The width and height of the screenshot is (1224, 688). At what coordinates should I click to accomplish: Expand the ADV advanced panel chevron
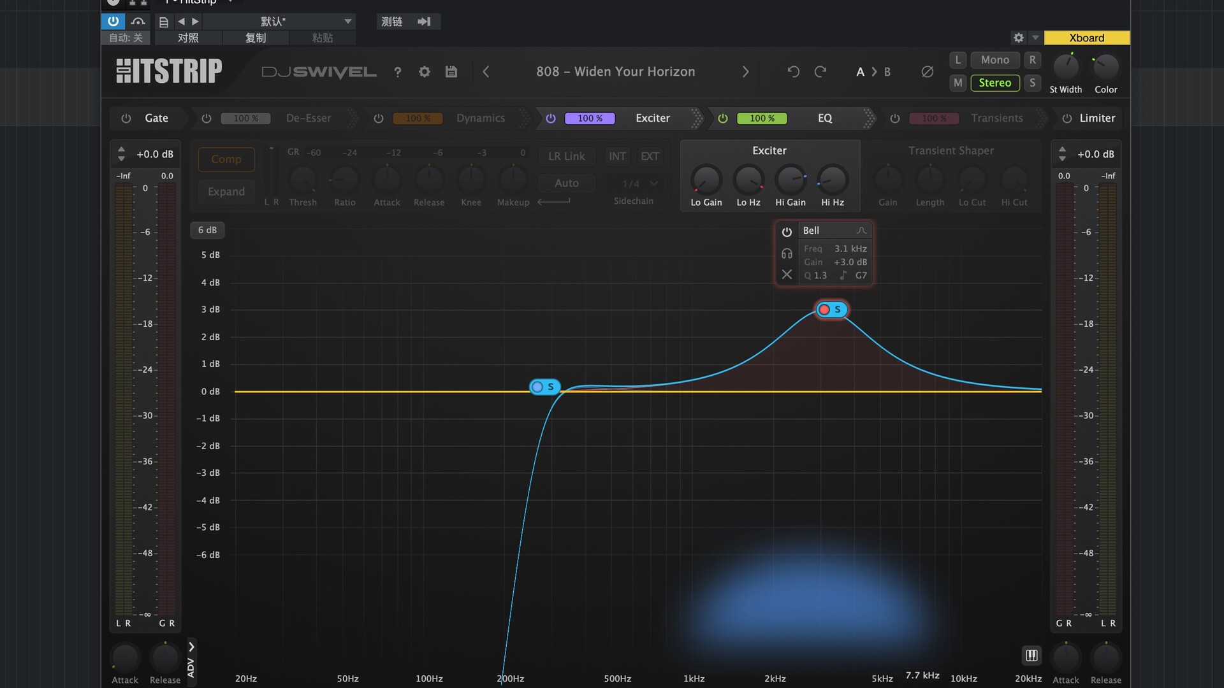(x=191, y=647)
